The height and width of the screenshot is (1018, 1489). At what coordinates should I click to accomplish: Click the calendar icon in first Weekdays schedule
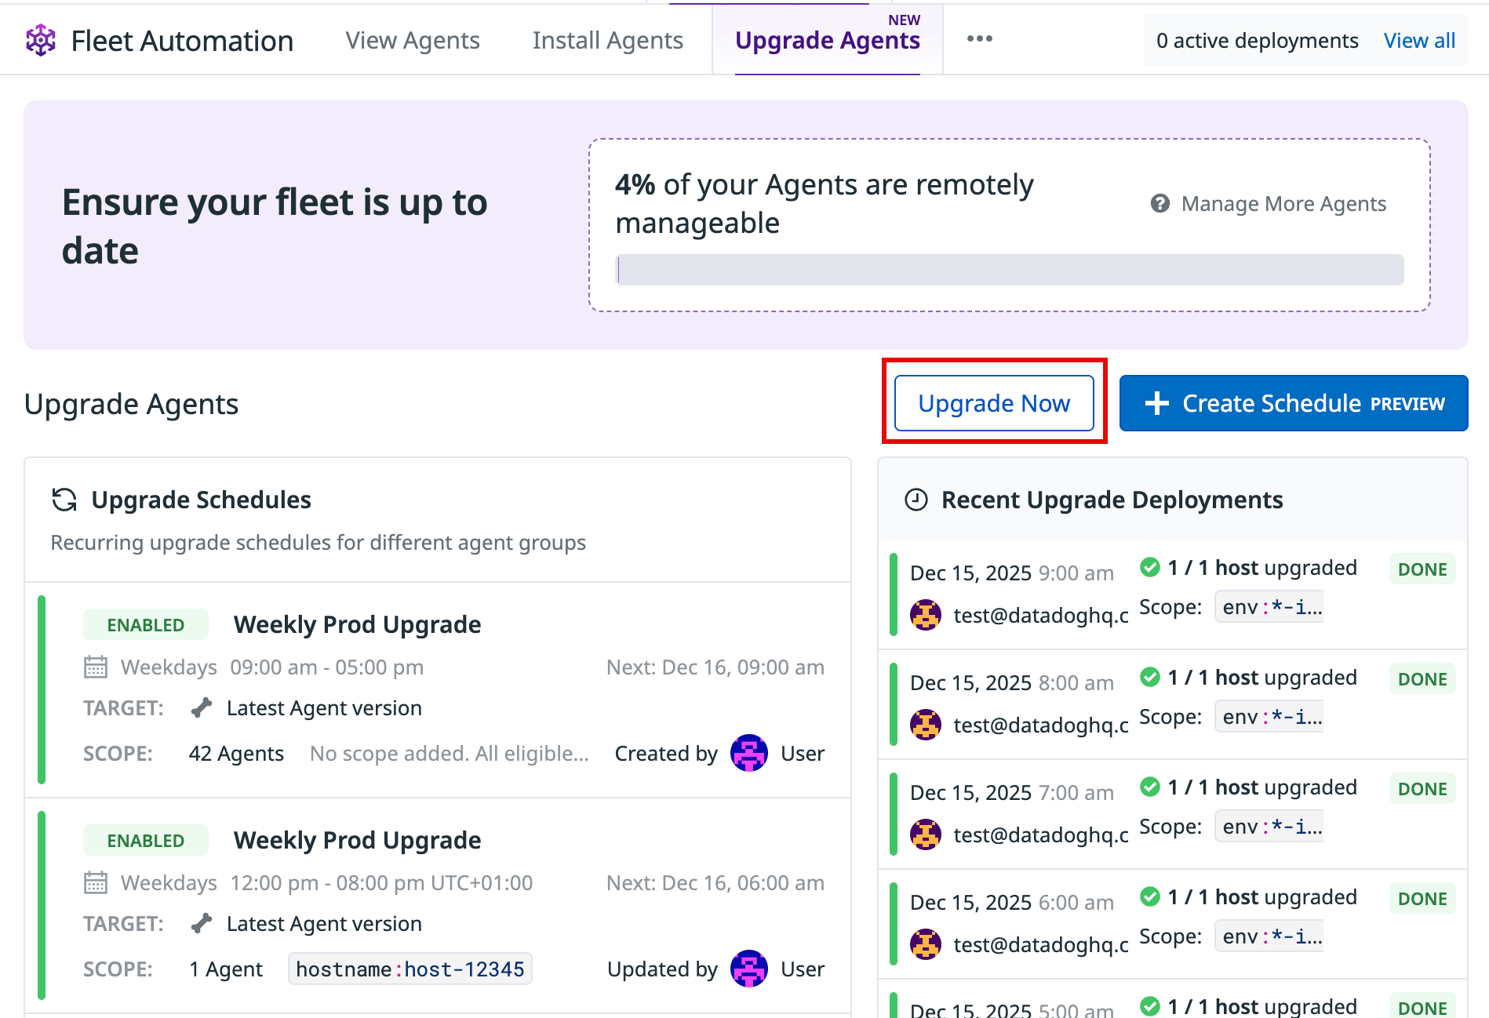(x=96, y=667)
